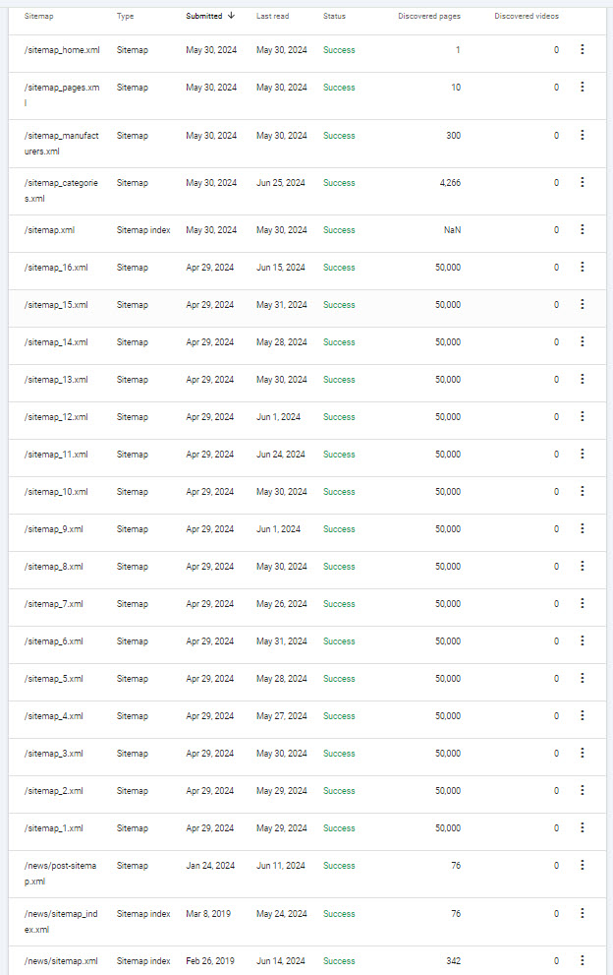
Task: Open three-dot menu for /sitemap_16.xml
Action: coord(582,267)
